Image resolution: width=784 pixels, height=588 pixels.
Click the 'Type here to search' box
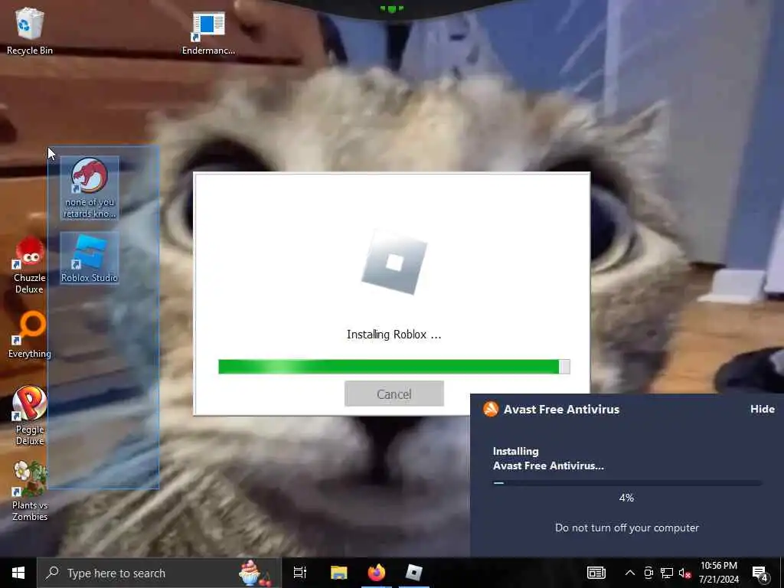[159, 573]
